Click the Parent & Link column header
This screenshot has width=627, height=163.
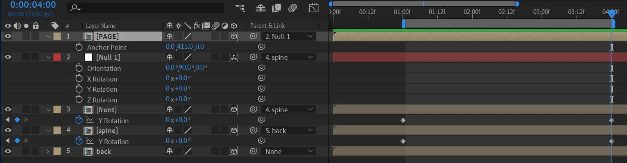267,25
